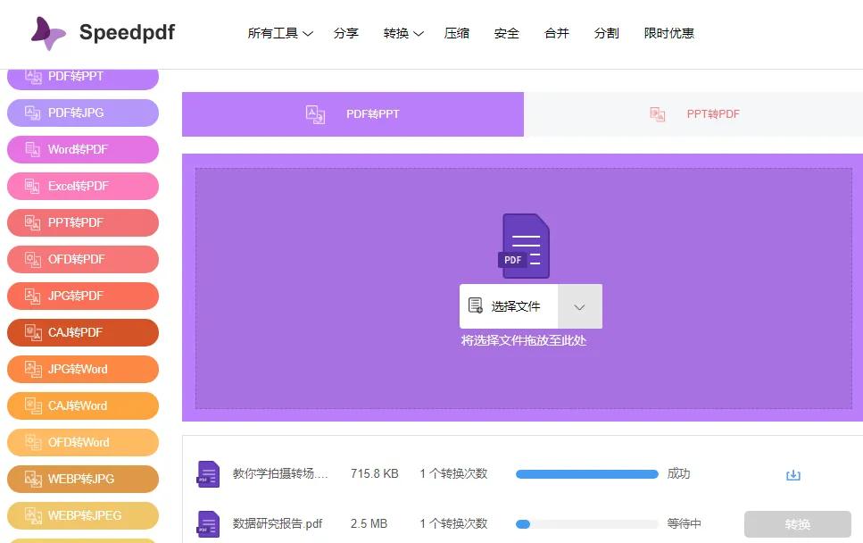Open the WEBP转JPG tool
This screenshot has width=863, height=543.
coord(82,479)
